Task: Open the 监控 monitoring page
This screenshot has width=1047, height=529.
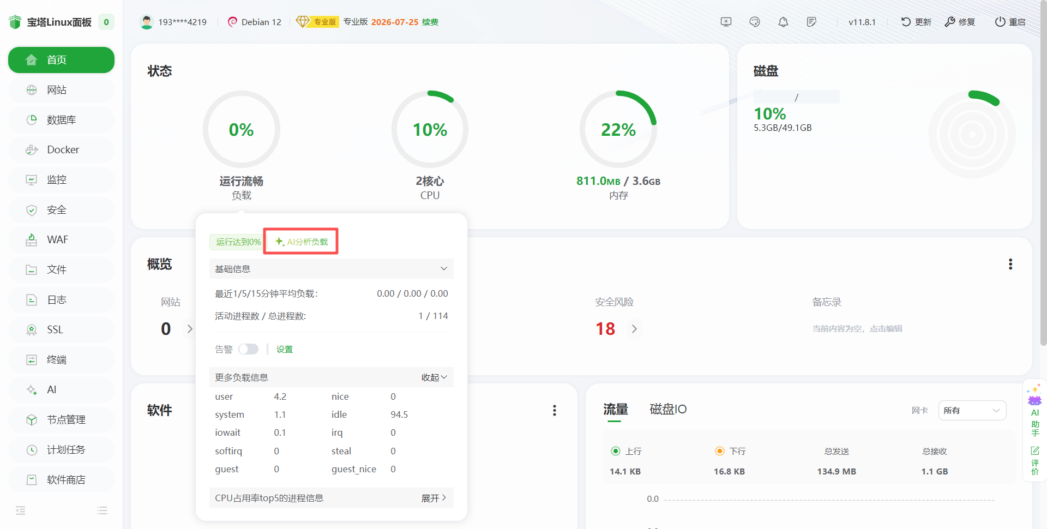Action: click(61, 180)
